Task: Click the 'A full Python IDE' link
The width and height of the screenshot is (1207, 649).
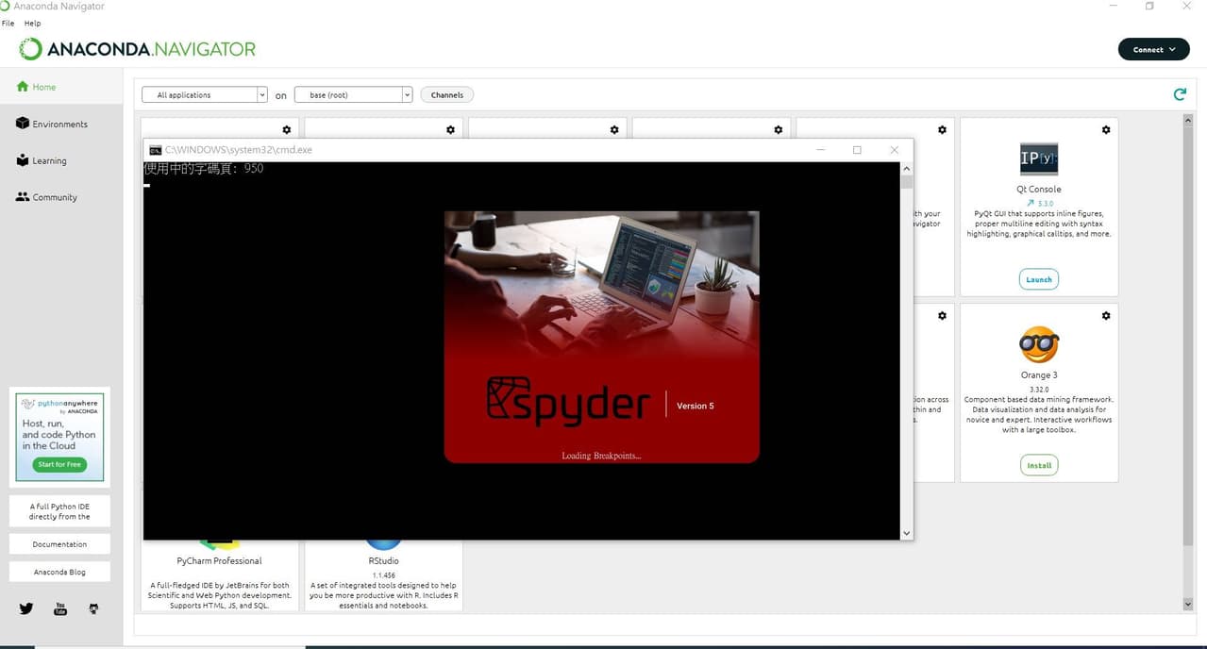Action: (x=59, y=511)
